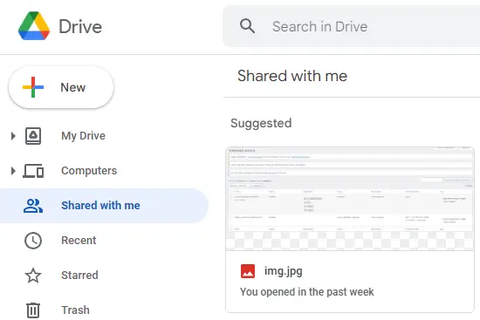The height and width of the screenshot is (320, 480).
Task: Click the Drive title text
Action: point(80,26)
